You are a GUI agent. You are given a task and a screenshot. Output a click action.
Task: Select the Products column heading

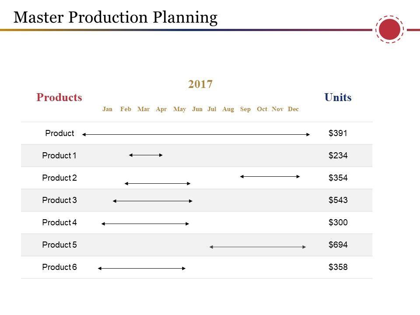pyautogui.click(x=59, y=97)
